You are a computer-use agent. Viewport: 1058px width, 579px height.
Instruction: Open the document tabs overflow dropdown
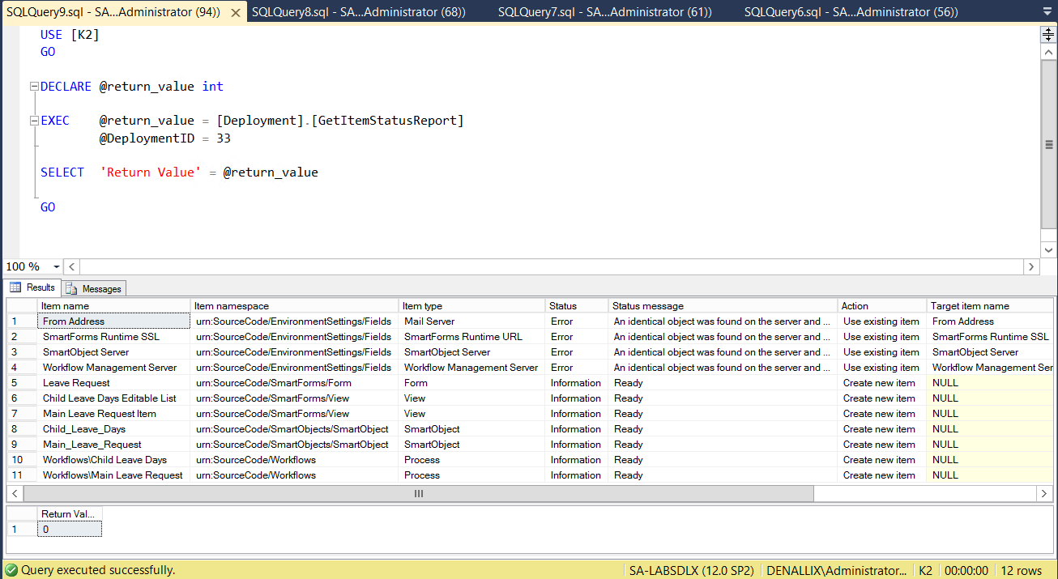point(1048,12)
